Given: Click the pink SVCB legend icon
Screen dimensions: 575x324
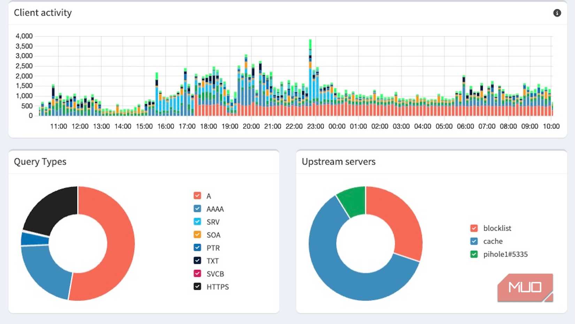Looking at the screenshot, I should (197, 273).
